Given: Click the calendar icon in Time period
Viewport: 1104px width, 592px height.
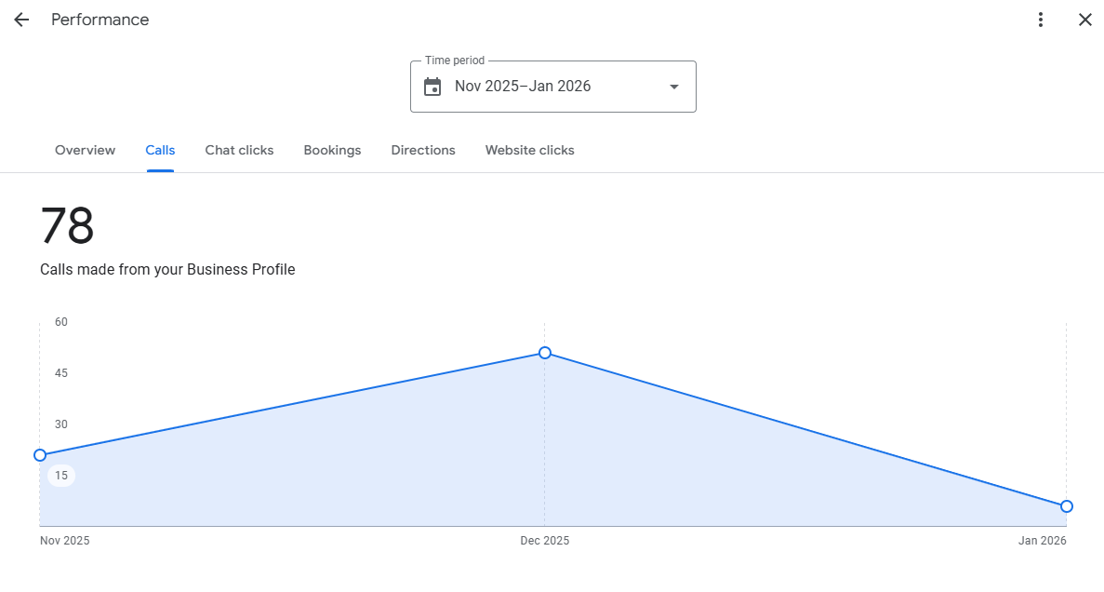Looking at the screenshot, I should 432,87.
